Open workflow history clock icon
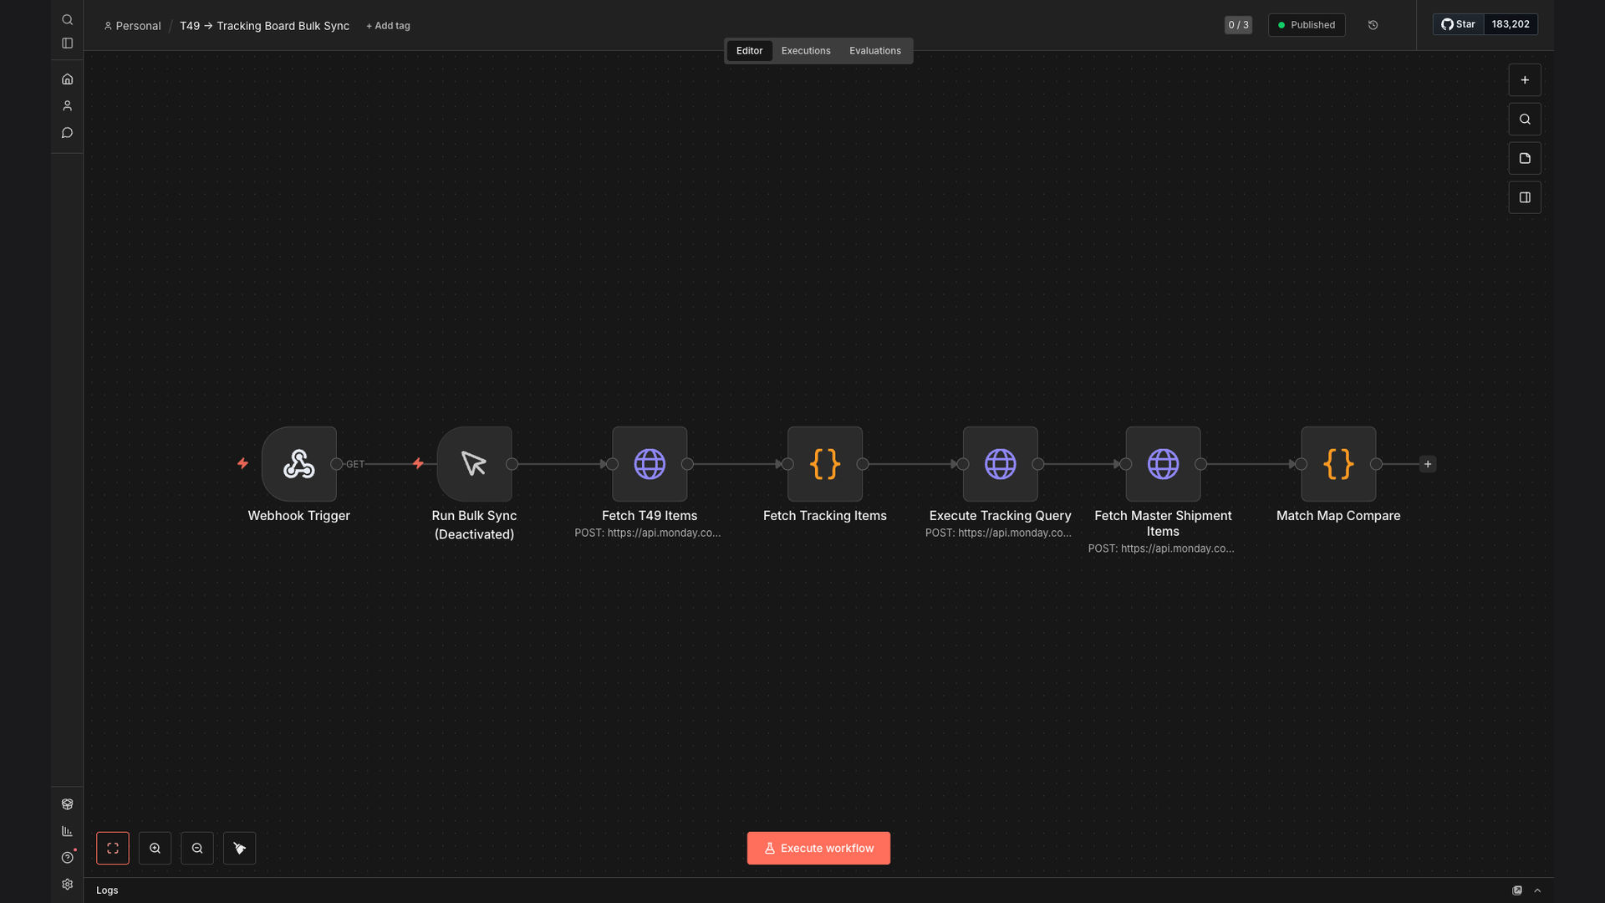Screen dimensions: 1605x903 (1373, 25)
